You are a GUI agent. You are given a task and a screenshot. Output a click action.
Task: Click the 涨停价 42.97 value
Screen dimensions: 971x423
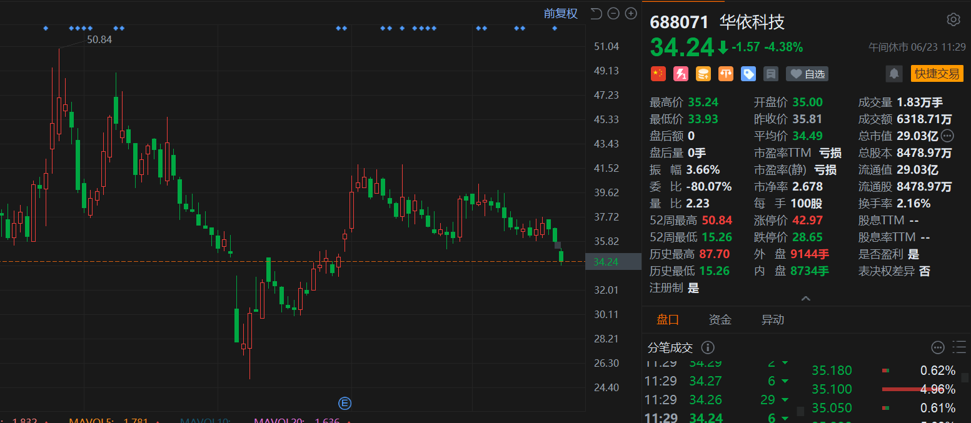807,221
